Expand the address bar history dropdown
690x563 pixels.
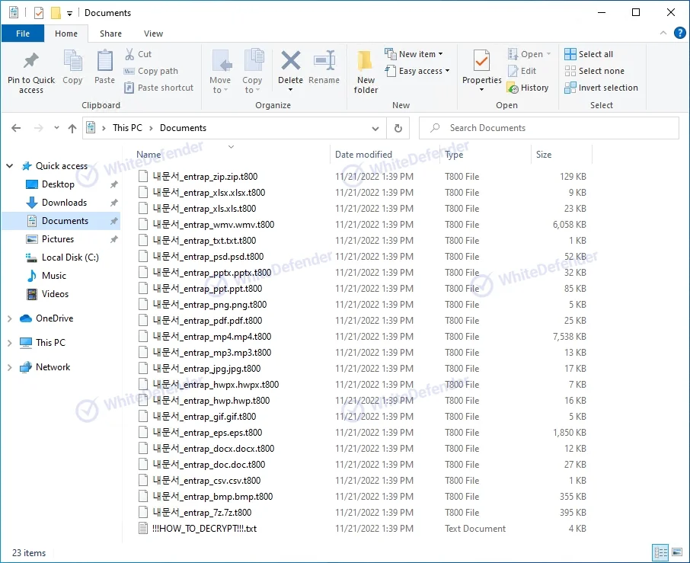coord(375,129)
